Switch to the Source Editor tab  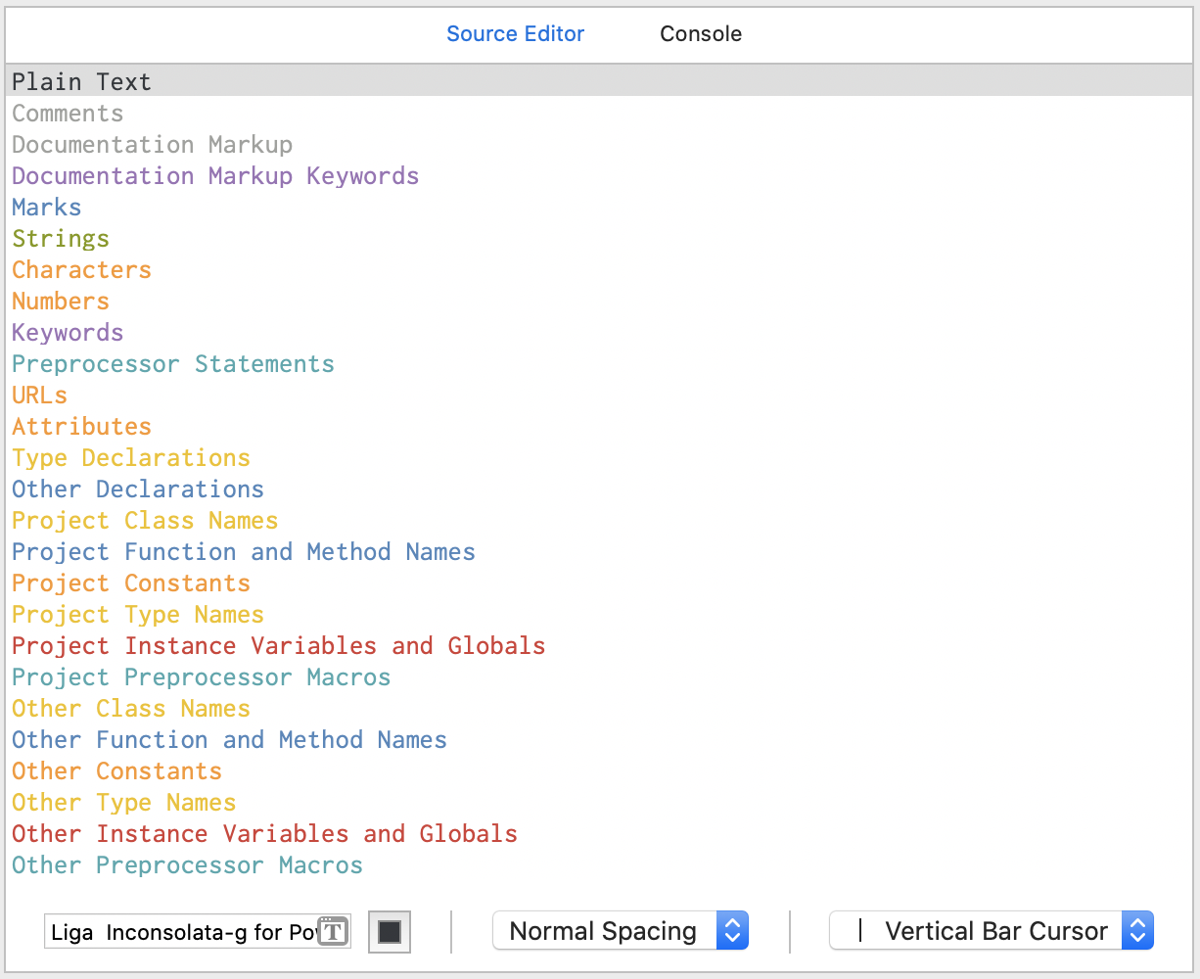point(515,34)
